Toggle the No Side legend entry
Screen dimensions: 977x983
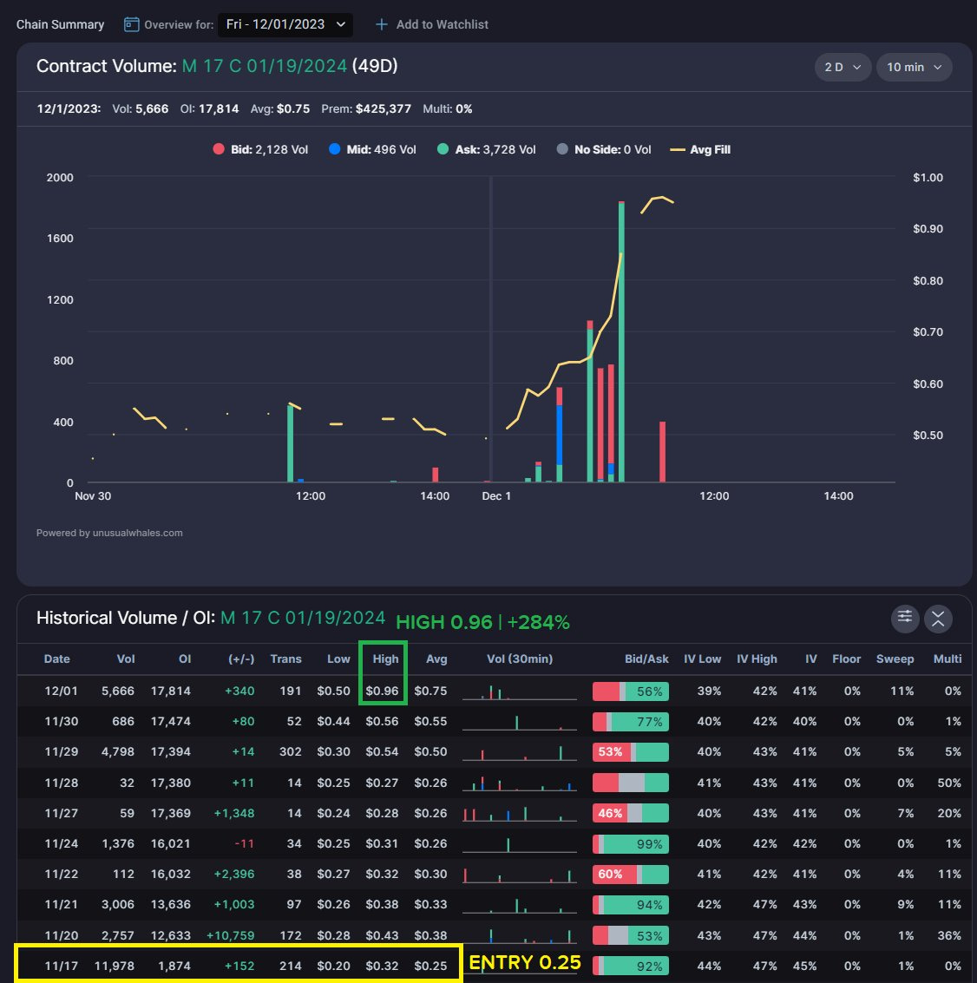(x=602, y=149)
